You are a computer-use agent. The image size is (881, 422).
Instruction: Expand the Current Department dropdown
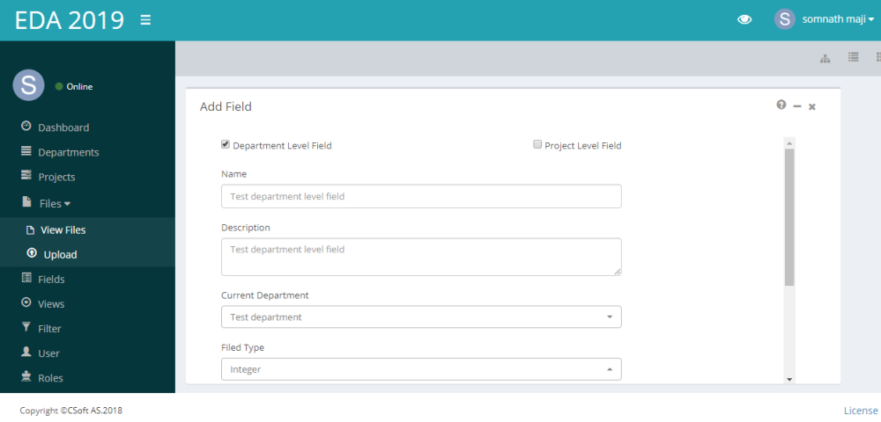click(x=421, y=316)
